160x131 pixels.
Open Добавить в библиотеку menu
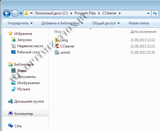(62, 23)
